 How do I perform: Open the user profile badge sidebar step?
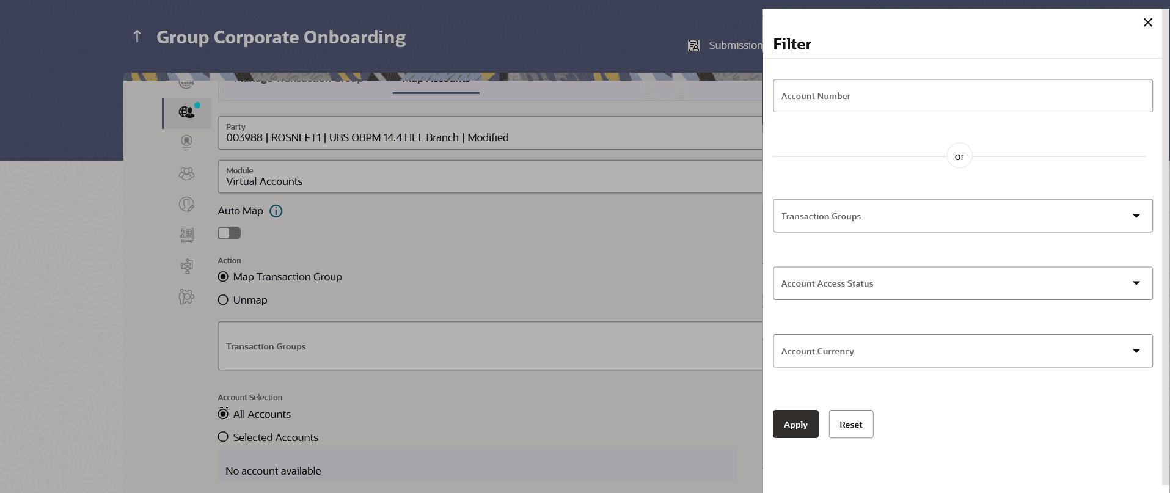click(186, 142)
